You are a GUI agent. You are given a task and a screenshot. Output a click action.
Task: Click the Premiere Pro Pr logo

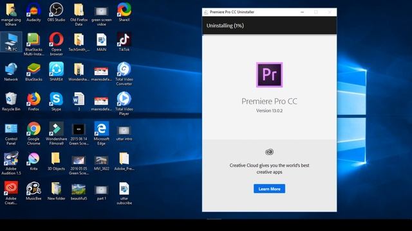[269, 74]
